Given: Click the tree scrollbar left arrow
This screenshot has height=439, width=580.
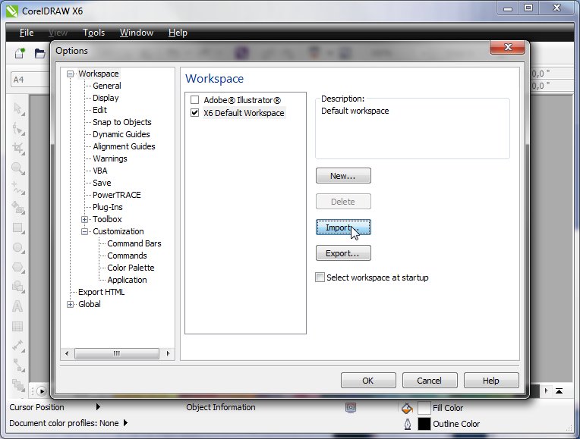Looking at the screenshot, I should coord(67,353).
